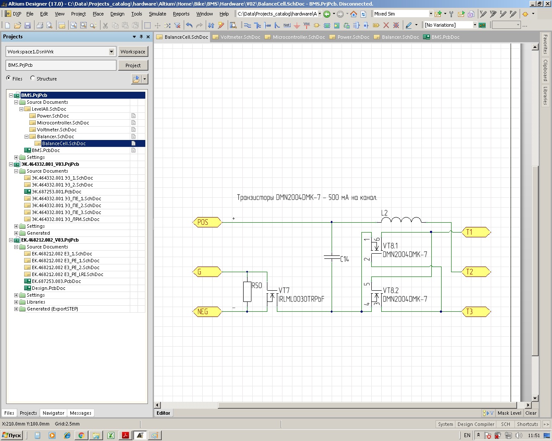
Task: Click the Undo arrow icon
Action: coord(189,25)
